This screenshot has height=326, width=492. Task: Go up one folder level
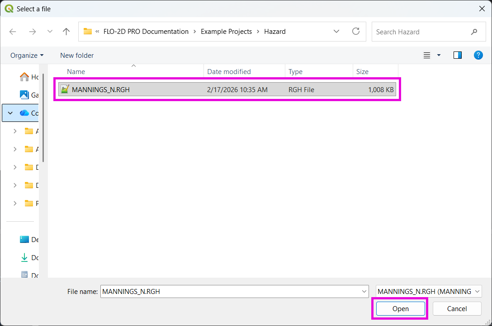coord(66,32)
